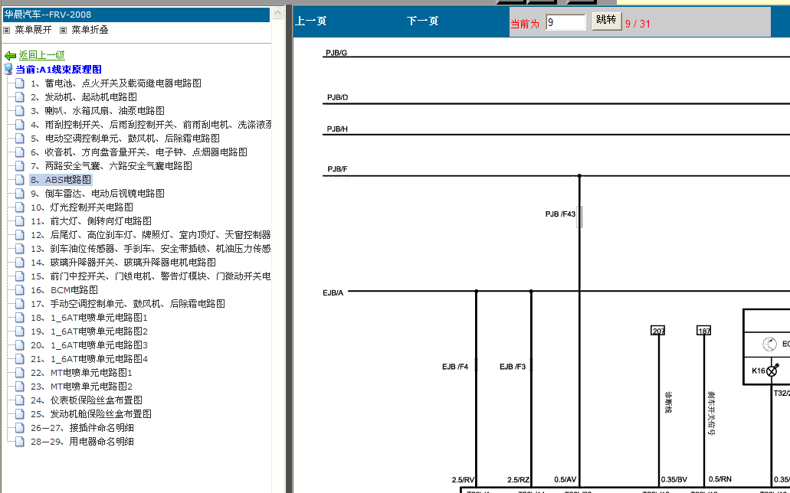
Task: Click the K16 lamp symbol
Action: [x=772, y=371]
